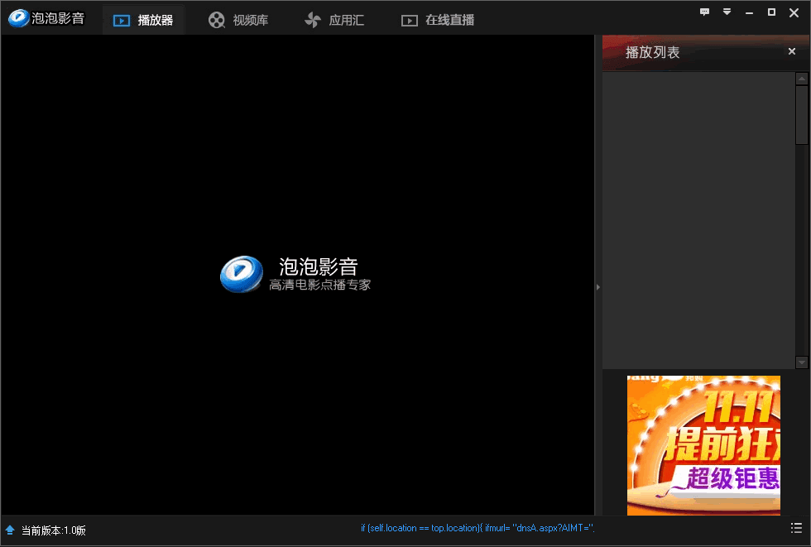Image resolution: width=811 pixels, height=547 pixels.
Task: Click the 泡泡影音 logo in title bar
Action: coord(46,18)
